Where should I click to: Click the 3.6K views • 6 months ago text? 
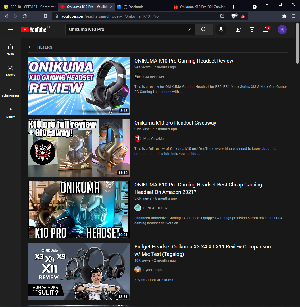tap(156, 198)
